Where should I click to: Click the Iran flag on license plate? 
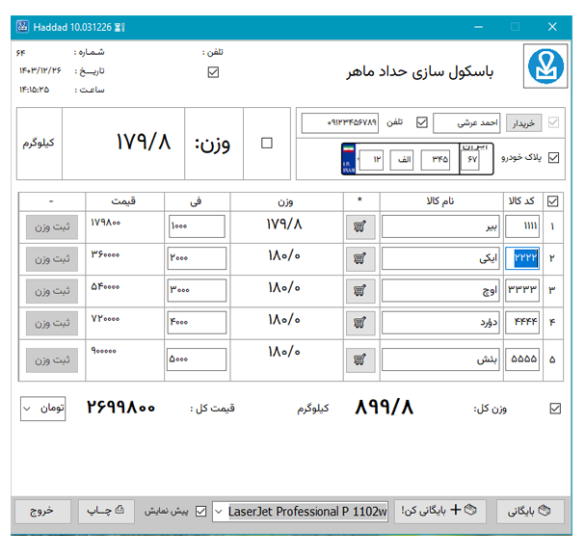click(349, 148)
